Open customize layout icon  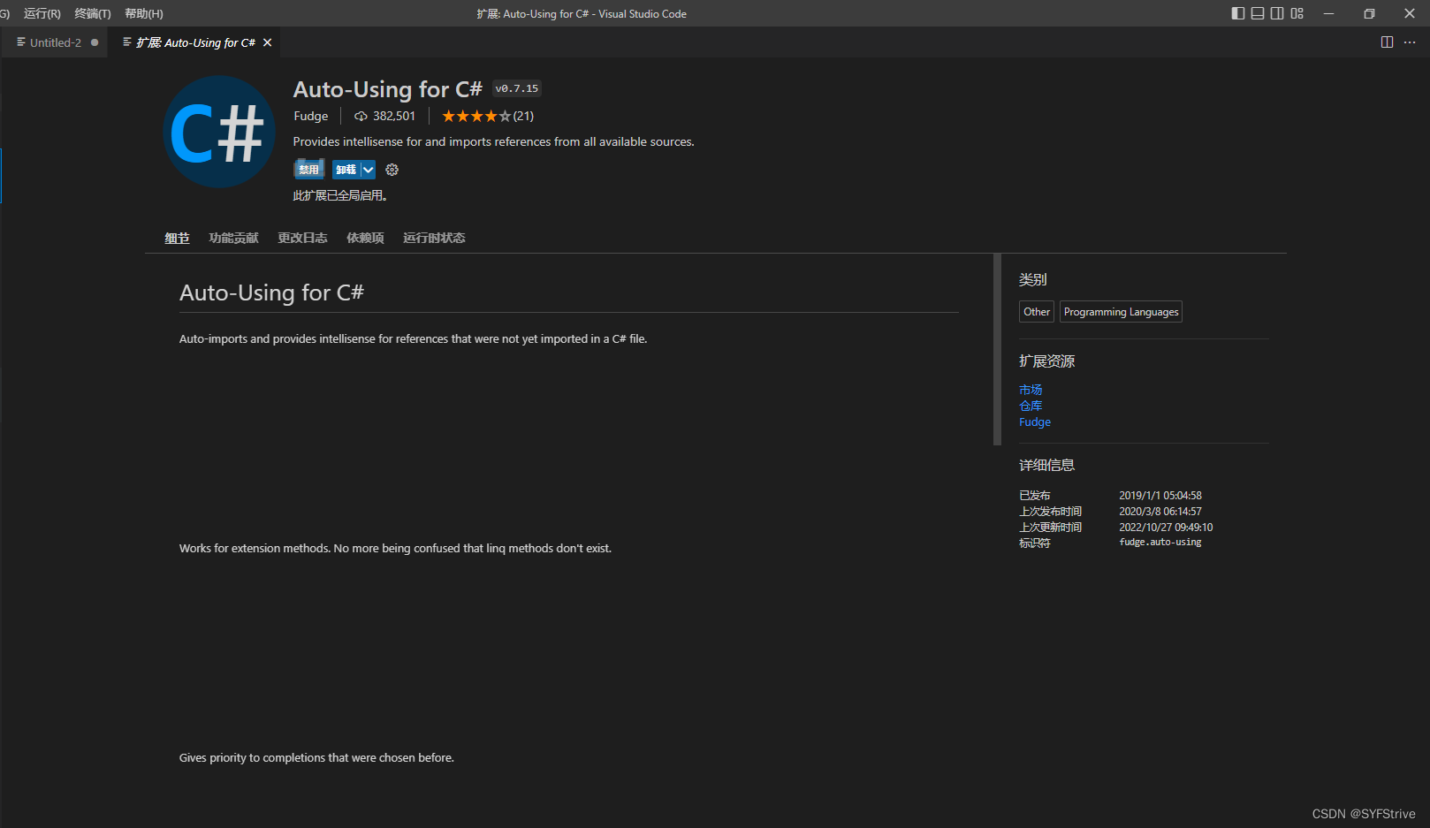click(1297, 13)
